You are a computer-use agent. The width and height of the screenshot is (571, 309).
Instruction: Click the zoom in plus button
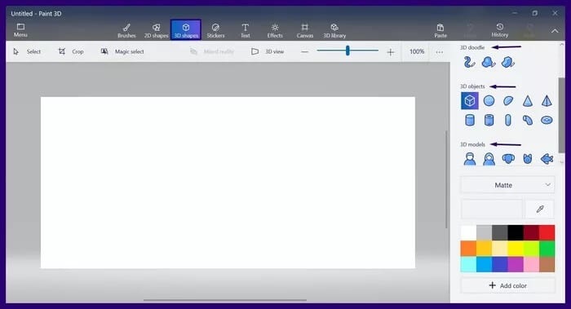point(391,52)
